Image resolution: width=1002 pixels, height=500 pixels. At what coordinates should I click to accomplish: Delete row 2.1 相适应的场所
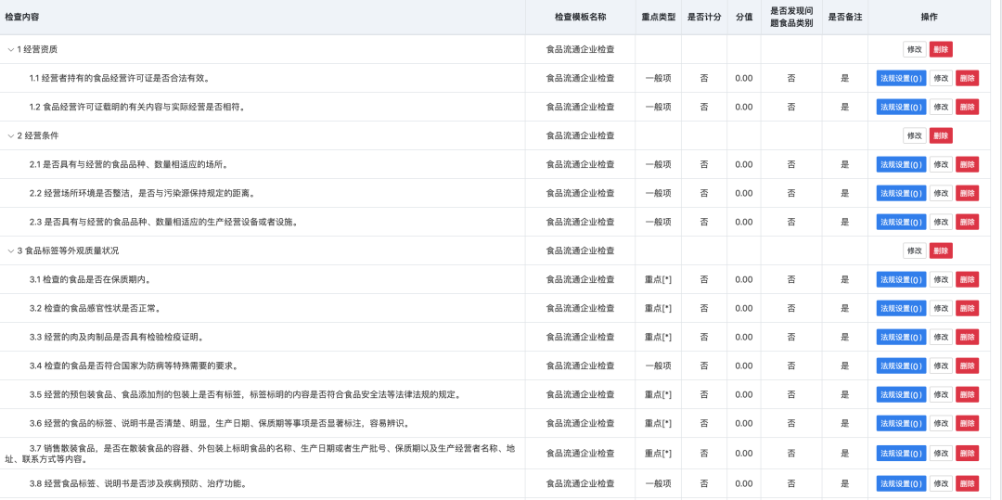967,164
